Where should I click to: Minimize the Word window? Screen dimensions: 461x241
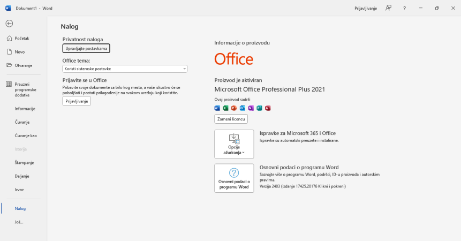click(x=421, y=8)
